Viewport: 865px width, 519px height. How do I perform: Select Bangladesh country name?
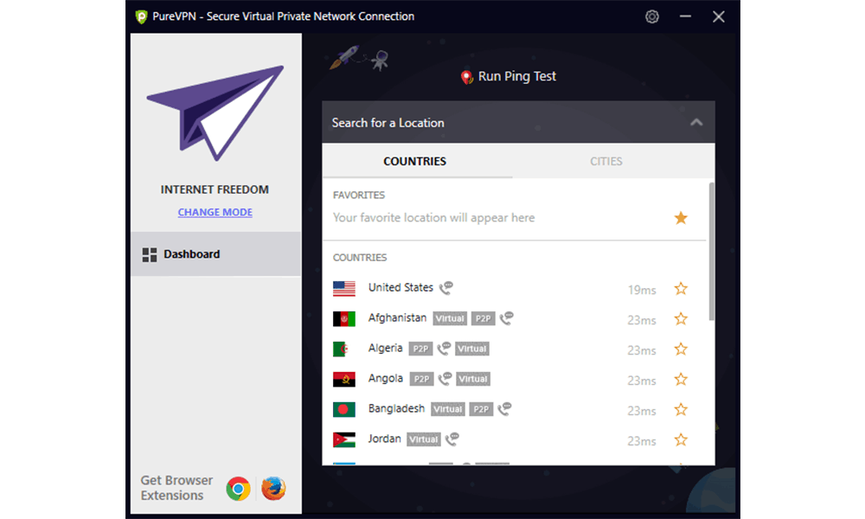(x=397, y=408)
